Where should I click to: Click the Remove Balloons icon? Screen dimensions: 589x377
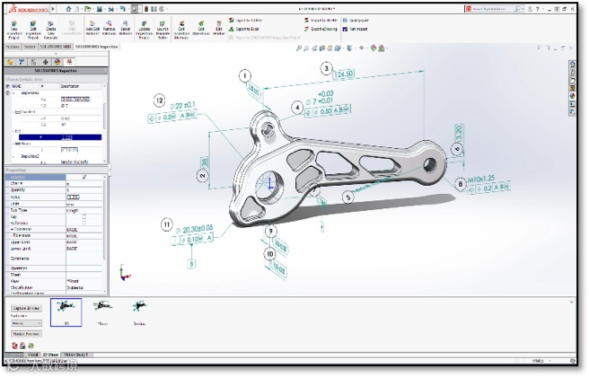pyautogui.click(x=109, y=23)
